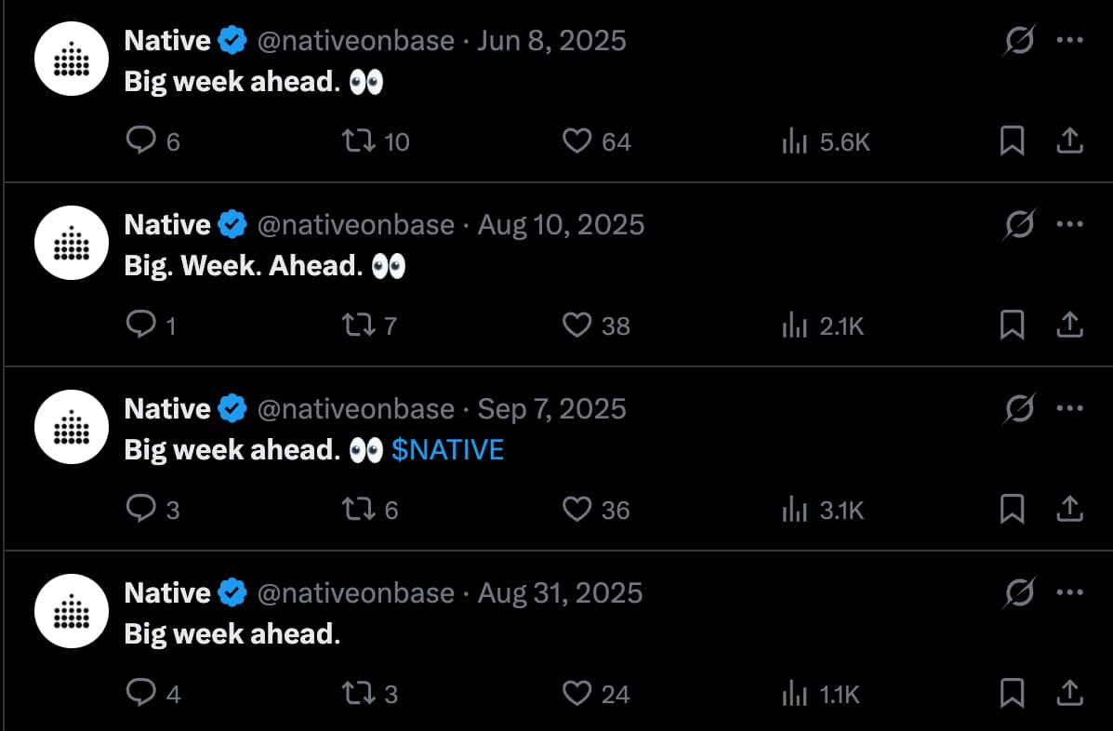Like the Sep 7, 2025 post
1113x731 pixels.
click(x=577, y=510)
